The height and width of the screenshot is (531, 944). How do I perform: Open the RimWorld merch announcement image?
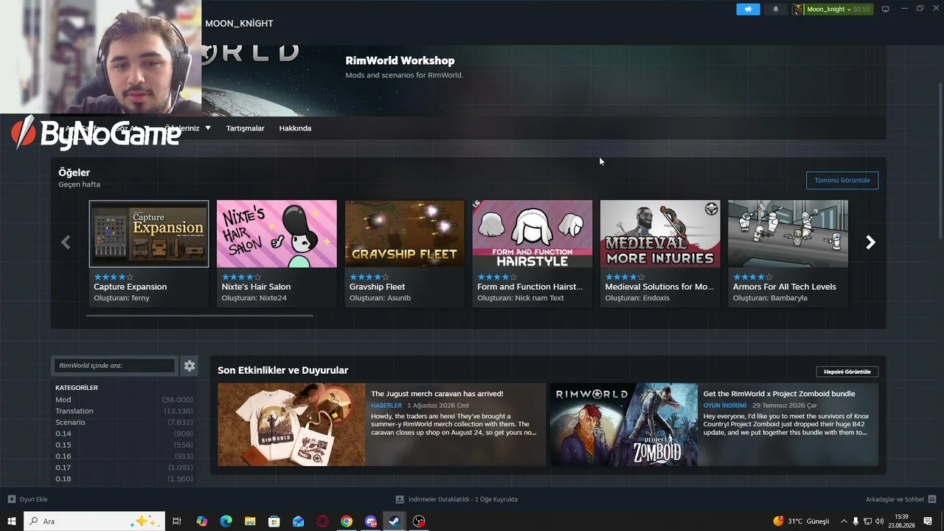(291, 424)
